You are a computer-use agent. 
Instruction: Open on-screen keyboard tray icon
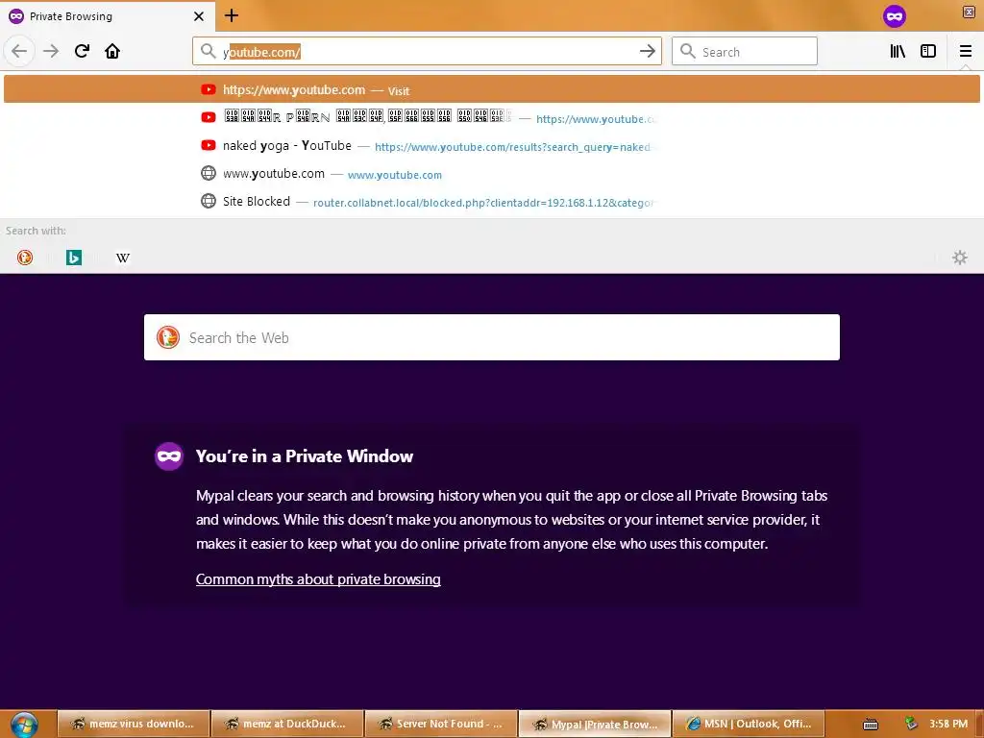click(871, 725)
